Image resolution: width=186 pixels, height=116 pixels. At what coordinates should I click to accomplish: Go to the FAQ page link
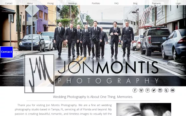click(x=116, y=3)
